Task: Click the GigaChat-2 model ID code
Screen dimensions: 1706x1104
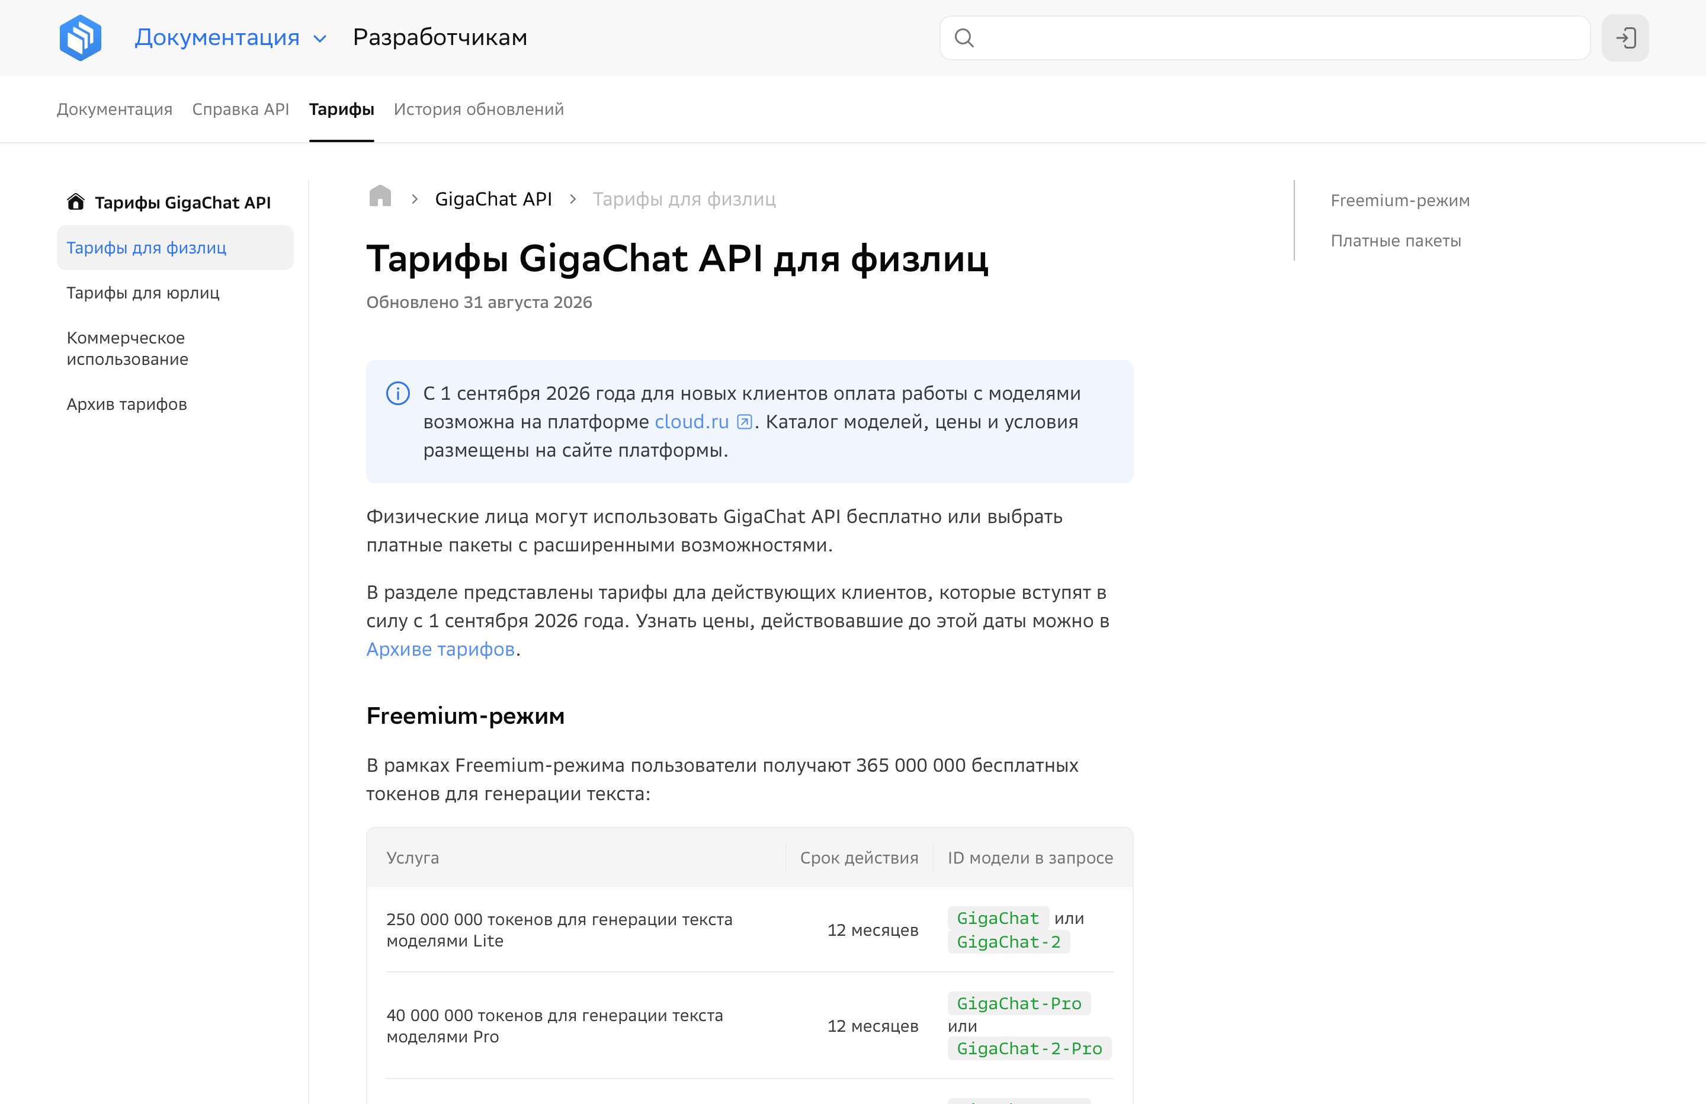Action: 1009,942
